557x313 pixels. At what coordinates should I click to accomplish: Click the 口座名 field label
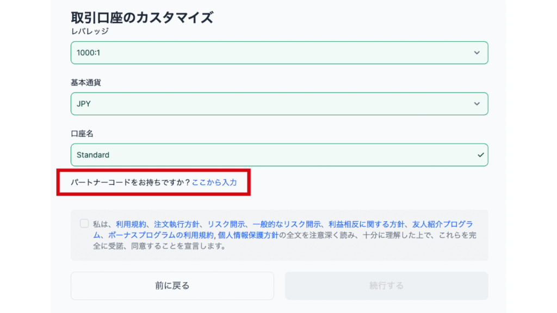82,134
